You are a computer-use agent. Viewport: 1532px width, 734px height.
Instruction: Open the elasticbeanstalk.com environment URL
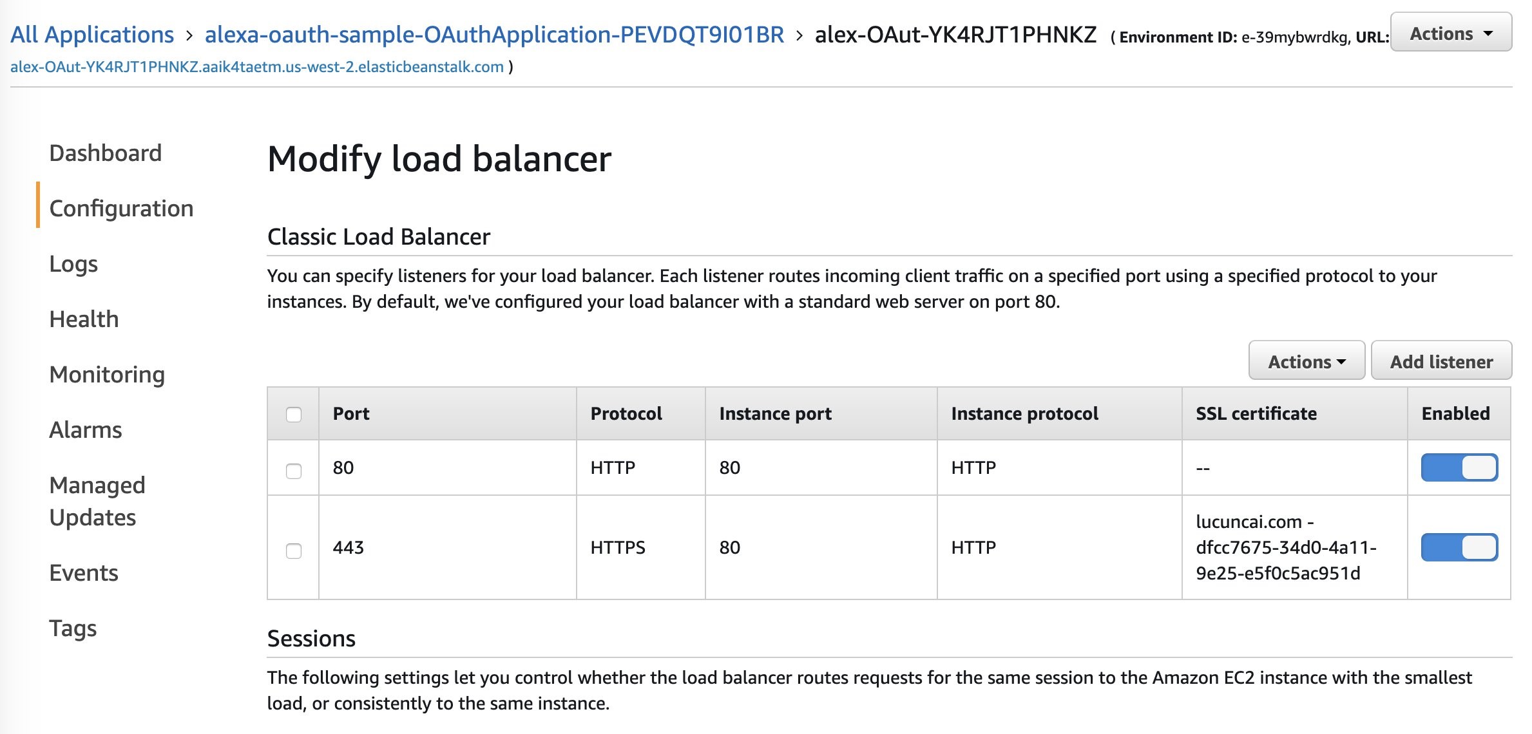tap(257, 67)
